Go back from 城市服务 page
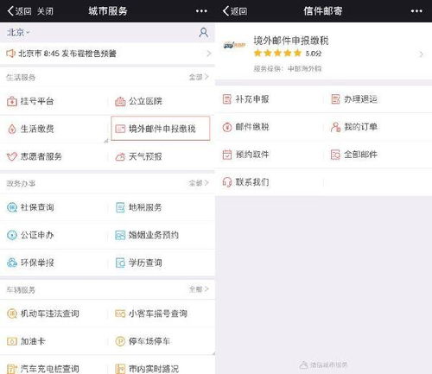The height and width of the screenshot is (374, 432). [x=19, y=11]
